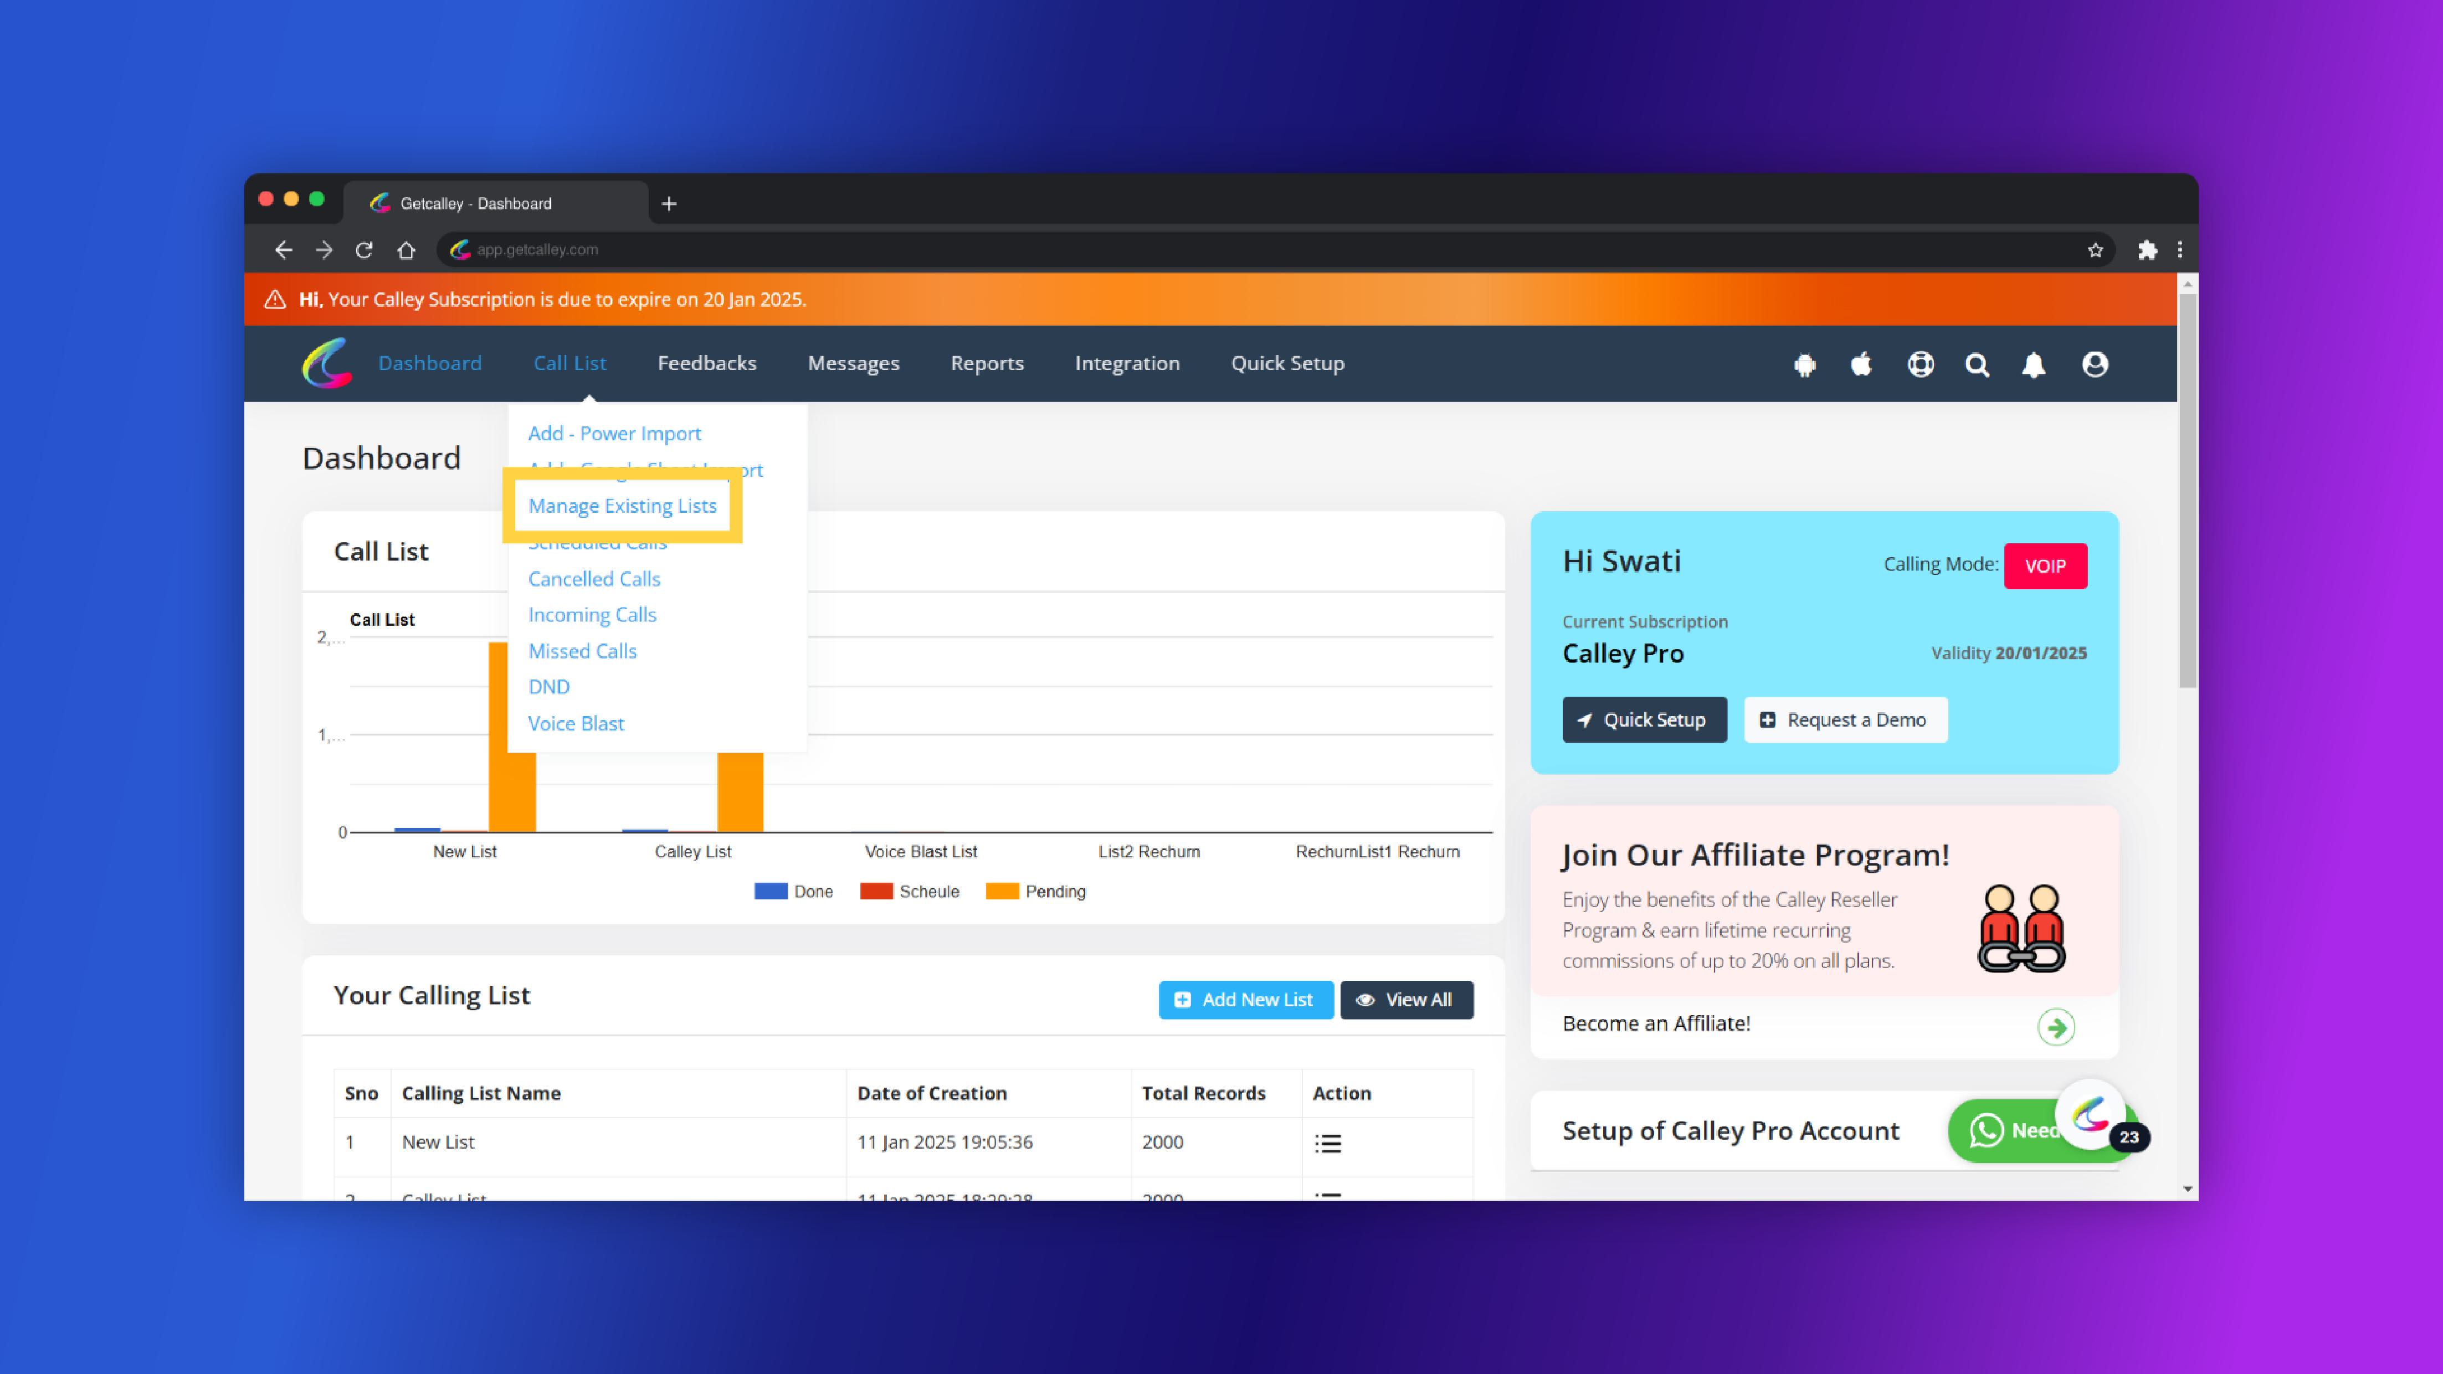Open a new browser tab
This screenshot has height=1374, width=2443.
click(x=669, y=204)
